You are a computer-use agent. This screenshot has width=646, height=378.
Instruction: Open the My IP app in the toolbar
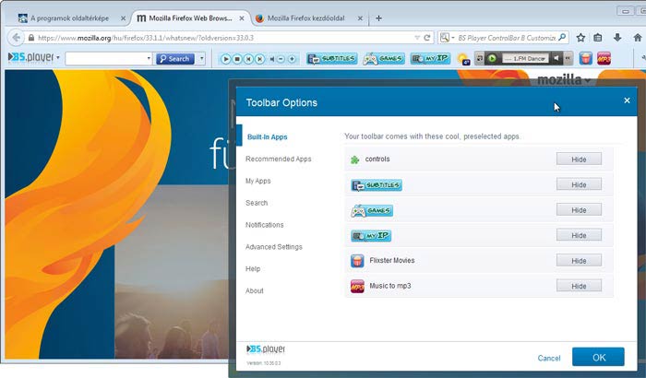[430, 59]
